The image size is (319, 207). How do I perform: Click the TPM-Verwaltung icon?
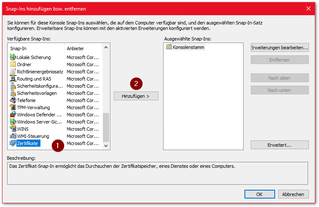coord(13,108)
